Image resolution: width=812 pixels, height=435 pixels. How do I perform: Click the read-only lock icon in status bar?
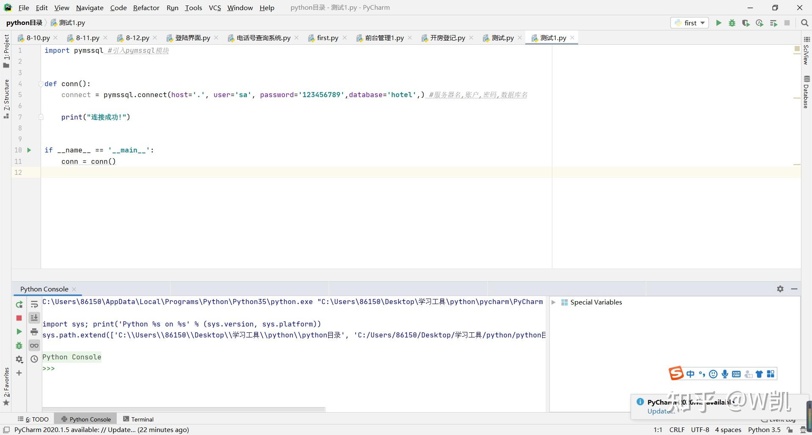(790, 430)
